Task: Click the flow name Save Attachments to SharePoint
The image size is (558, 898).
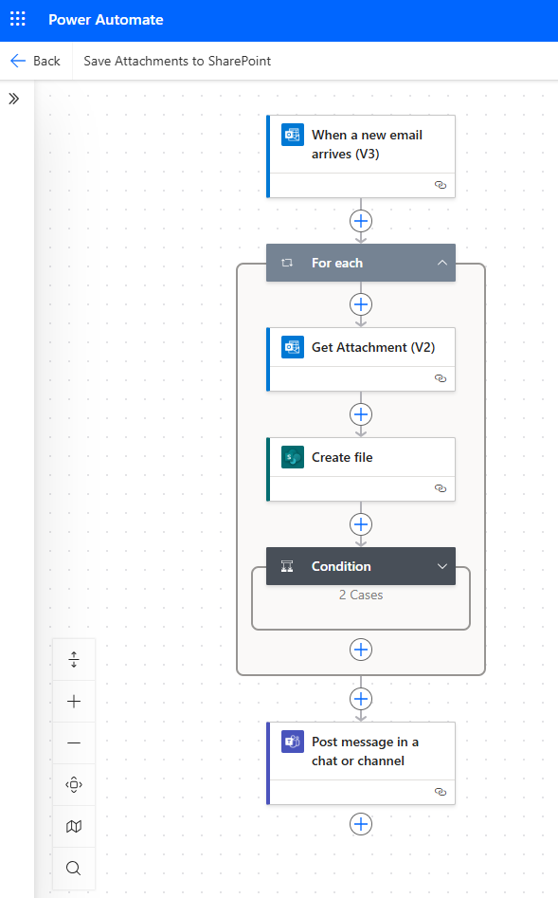Action: [177, 61]
